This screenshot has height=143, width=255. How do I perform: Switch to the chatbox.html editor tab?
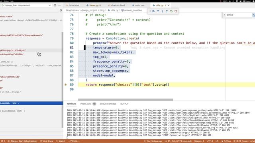117,5
